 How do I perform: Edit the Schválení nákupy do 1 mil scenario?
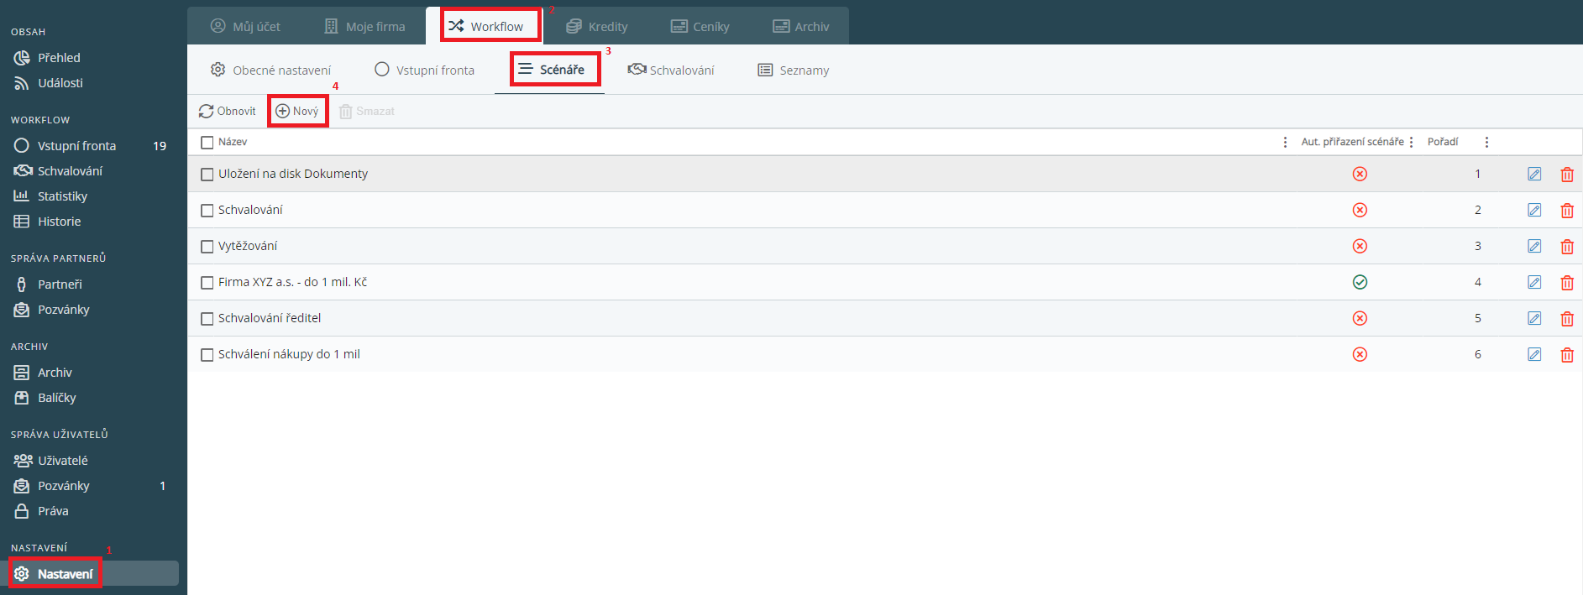(1533, 355)
